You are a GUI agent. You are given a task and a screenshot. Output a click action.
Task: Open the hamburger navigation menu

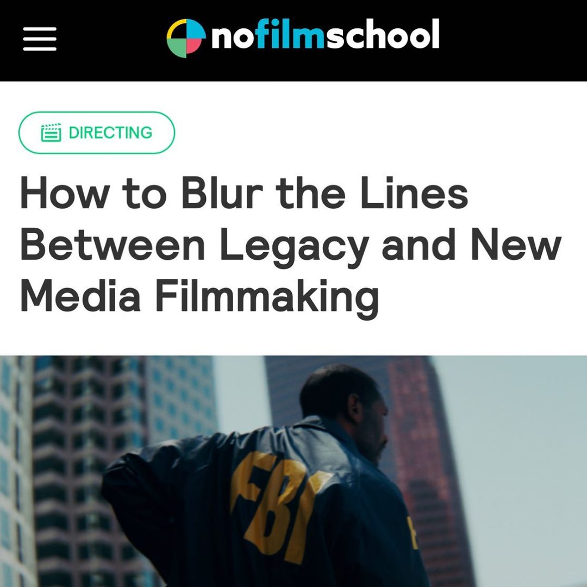(40, 39)
